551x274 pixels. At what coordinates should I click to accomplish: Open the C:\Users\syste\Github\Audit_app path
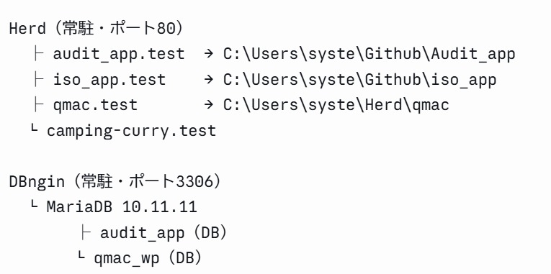pyautogui.click(x=369, y=55)
